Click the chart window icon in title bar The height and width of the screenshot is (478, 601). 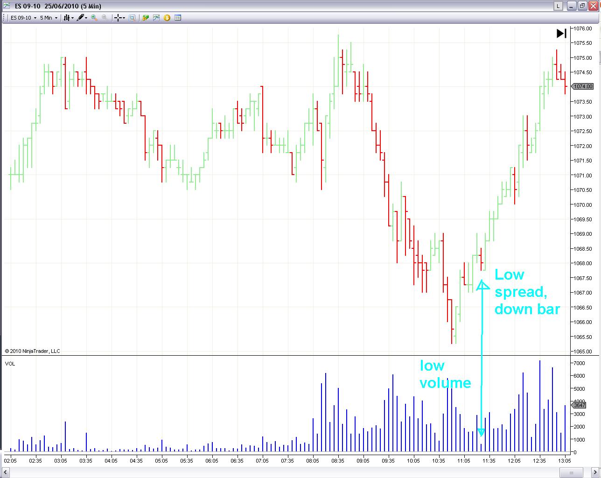tap(6, 6)
